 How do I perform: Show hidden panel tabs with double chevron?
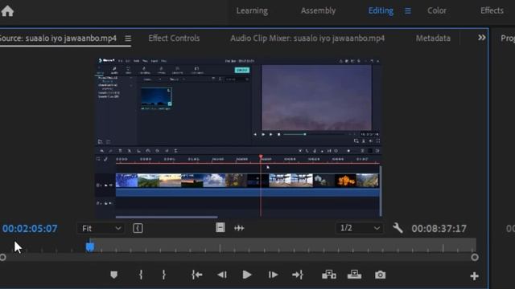click(481, 38)
